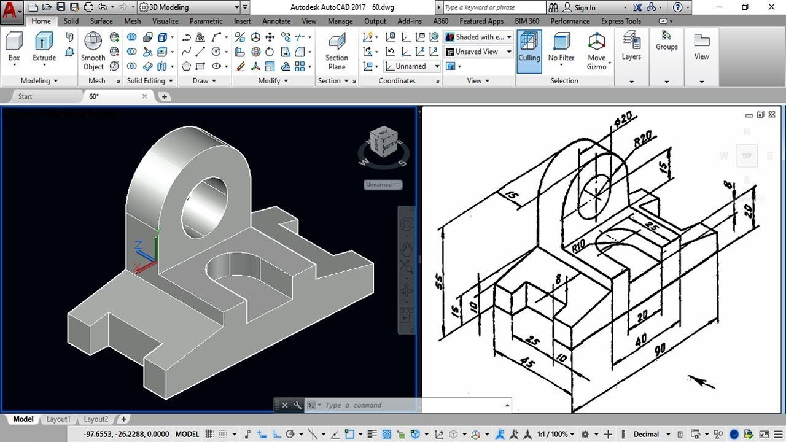The width and height of the screenshot is (786, 442).
Task: Select the Polygon draw tool
Action: point(186,66)
